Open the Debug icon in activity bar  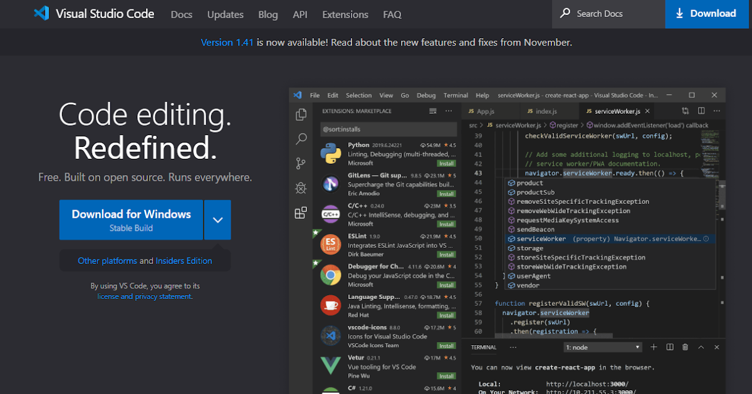click(x=301, y=188)
